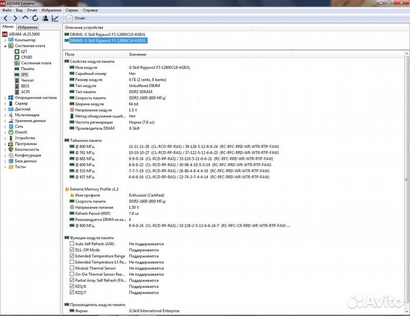This screenshot has width=410, height=316.
Task: Open the Сервис menu
Action: [x=72, y=11]
